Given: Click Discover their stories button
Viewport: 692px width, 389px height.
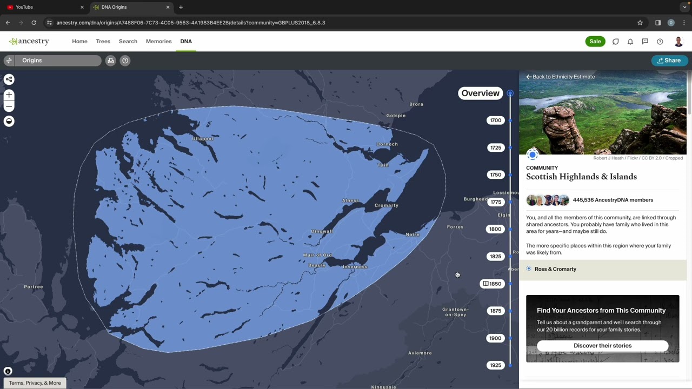Looking at the screenshot, I should (603, 346).
